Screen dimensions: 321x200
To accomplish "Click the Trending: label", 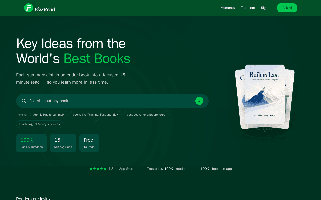I will 22,115.
